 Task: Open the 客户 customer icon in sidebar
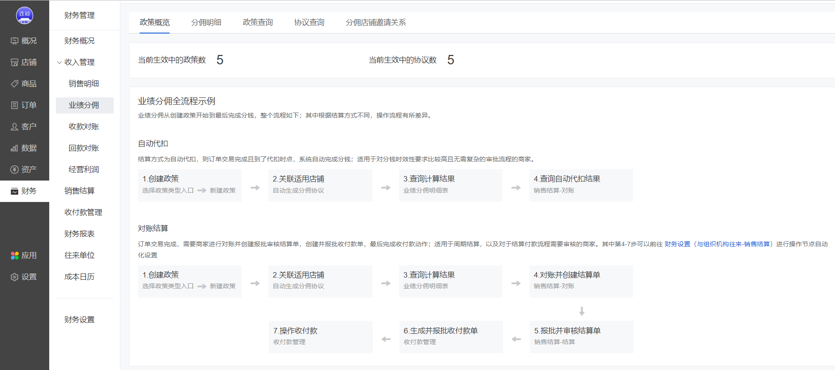pyautogui.click(x=15, y=126)
